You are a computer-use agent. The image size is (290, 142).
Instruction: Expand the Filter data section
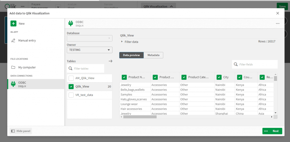tap(130, 42)
